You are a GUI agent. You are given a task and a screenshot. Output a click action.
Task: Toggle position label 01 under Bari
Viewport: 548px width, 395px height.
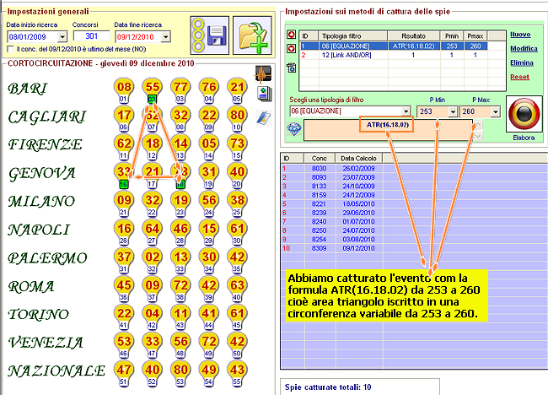(x=123, y=99)
